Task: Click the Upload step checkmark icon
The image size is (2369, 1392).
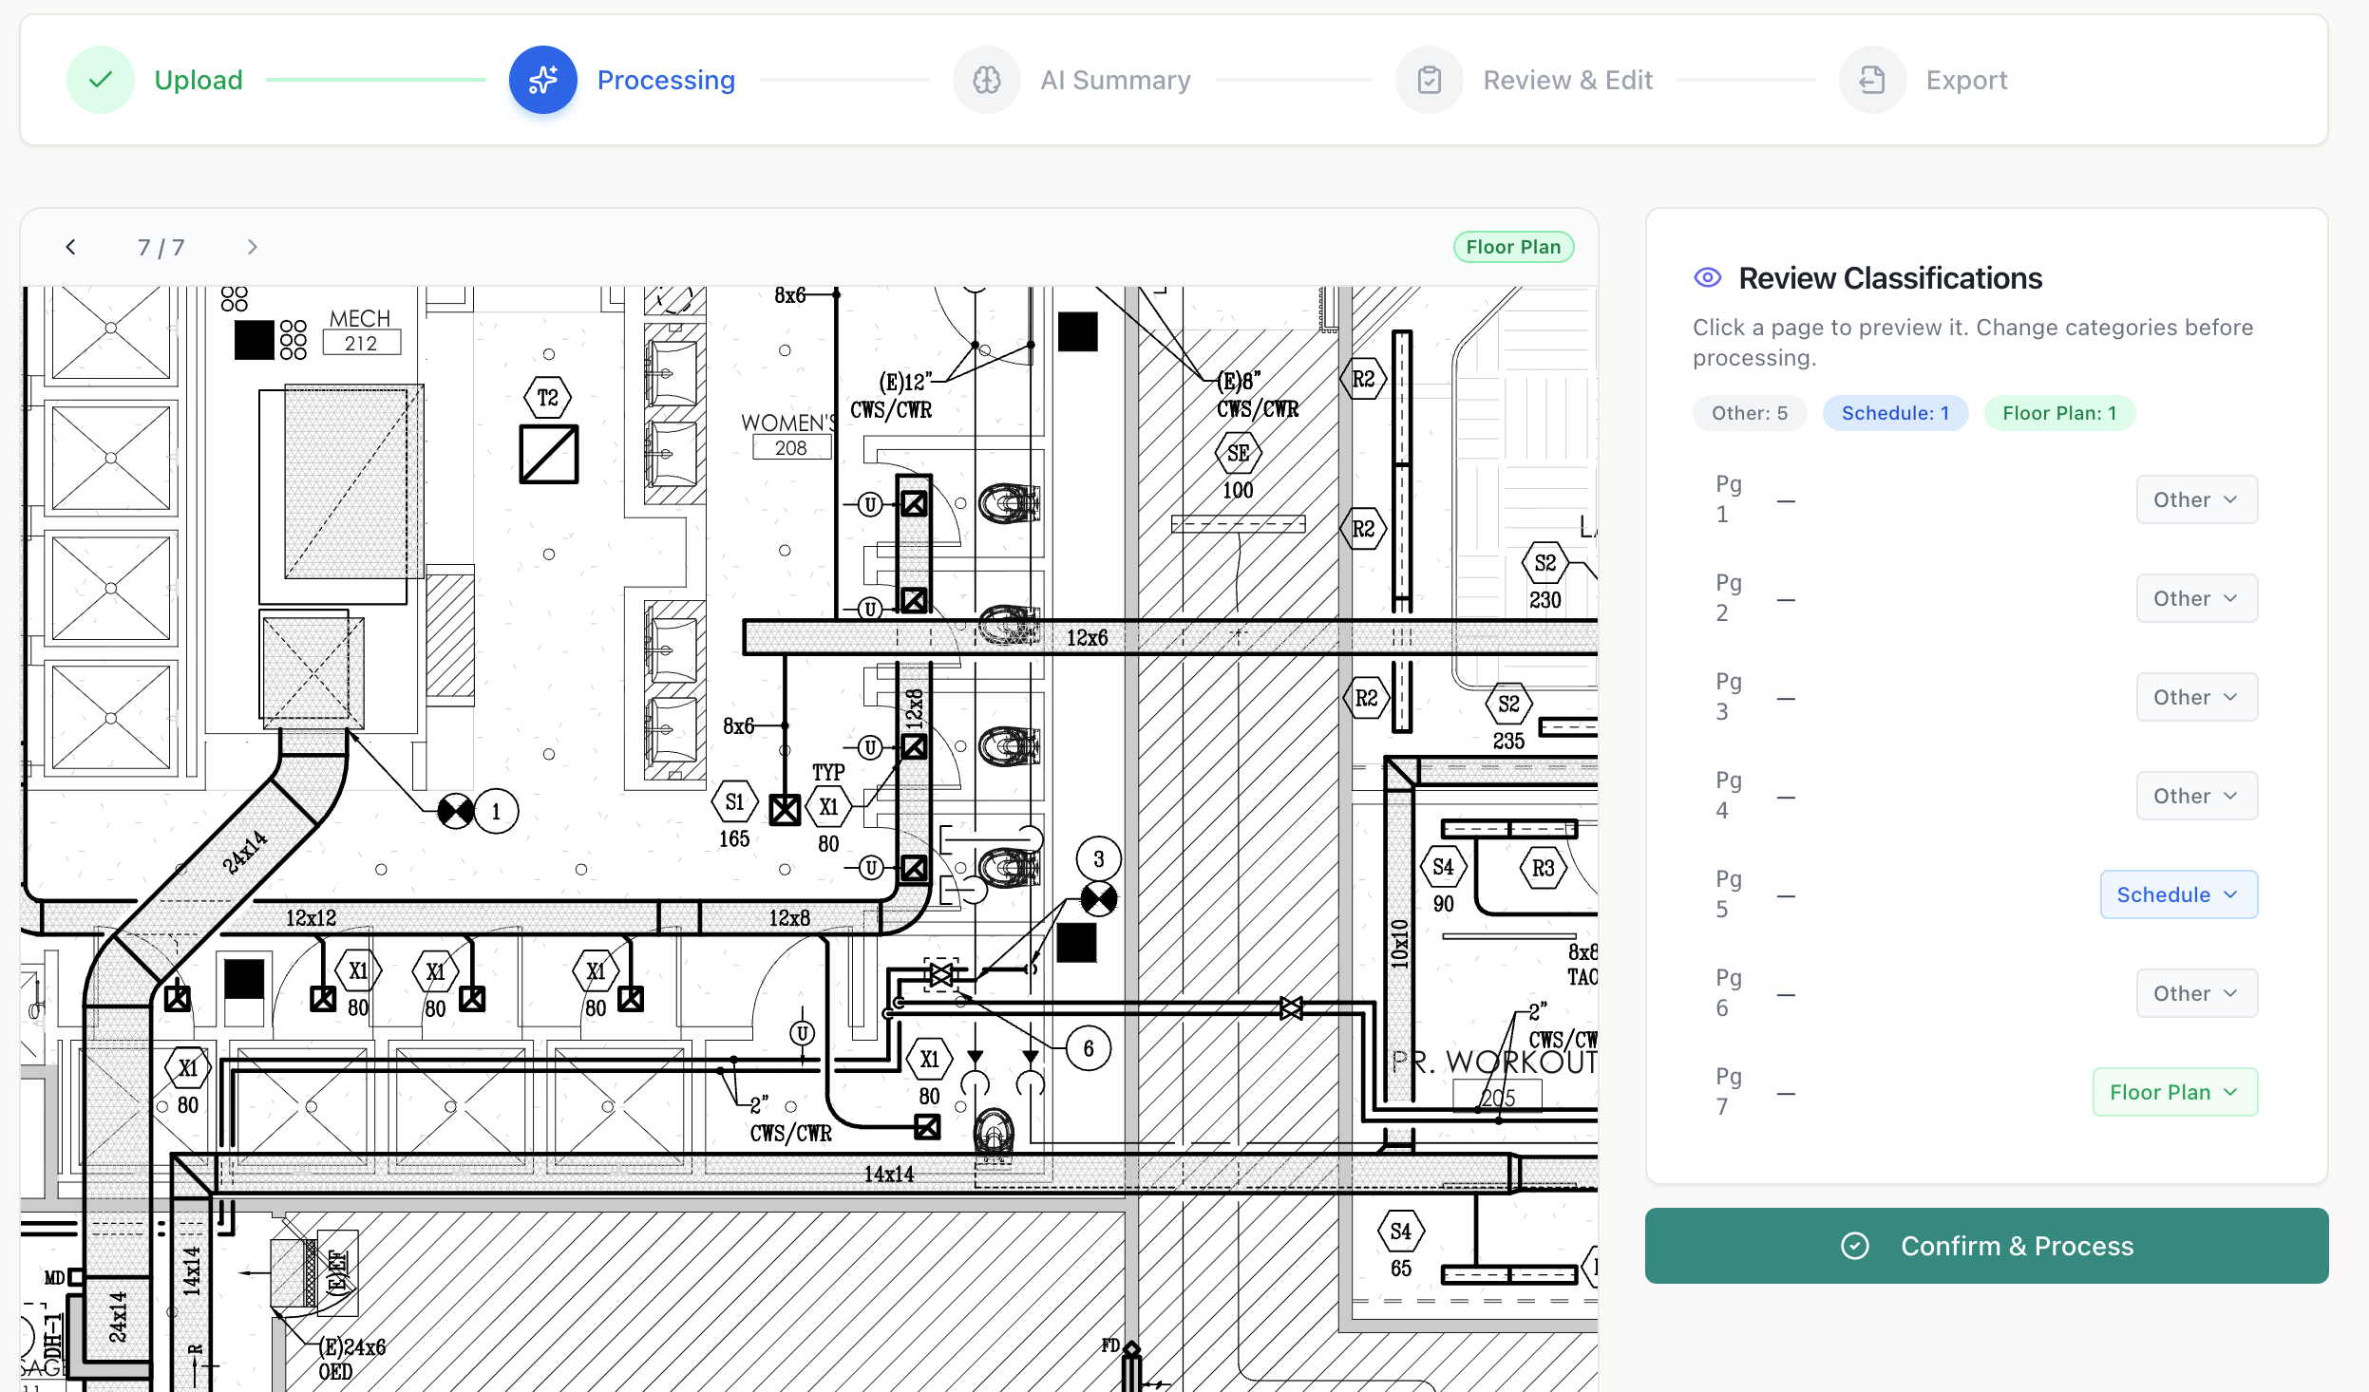Action: point(101,79)
